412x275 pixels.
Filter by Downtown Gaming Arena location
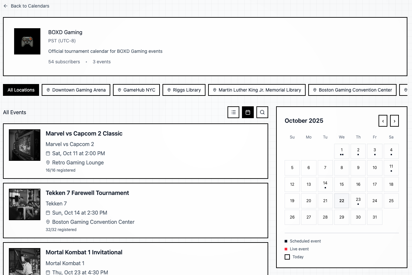point(76,90)
